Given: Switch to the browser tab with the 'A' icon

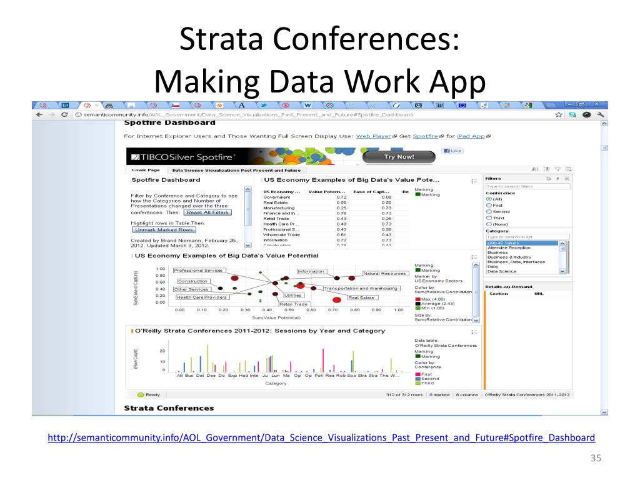Looking at the screenshot, I should [x=242, y=105].
